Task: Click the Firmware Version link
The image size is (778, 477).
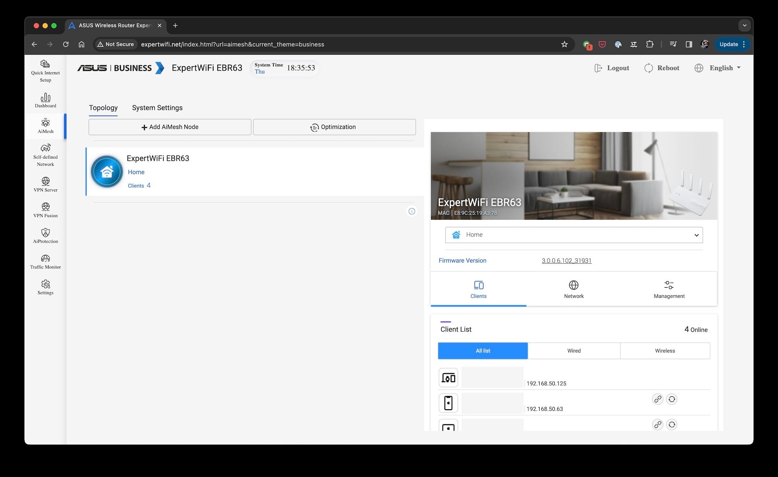Action: pyautogui.click(x=566, y=260)
